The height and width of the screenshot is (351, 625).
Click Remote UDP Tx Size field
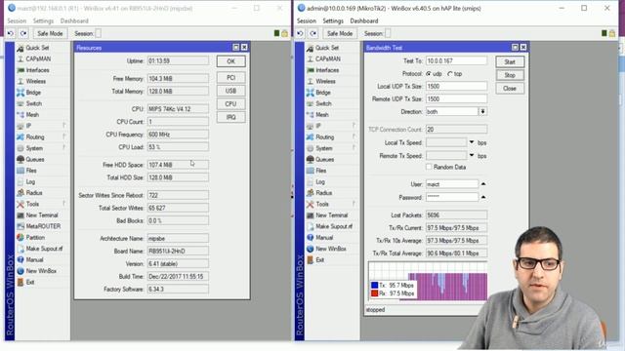click(456, 98)
